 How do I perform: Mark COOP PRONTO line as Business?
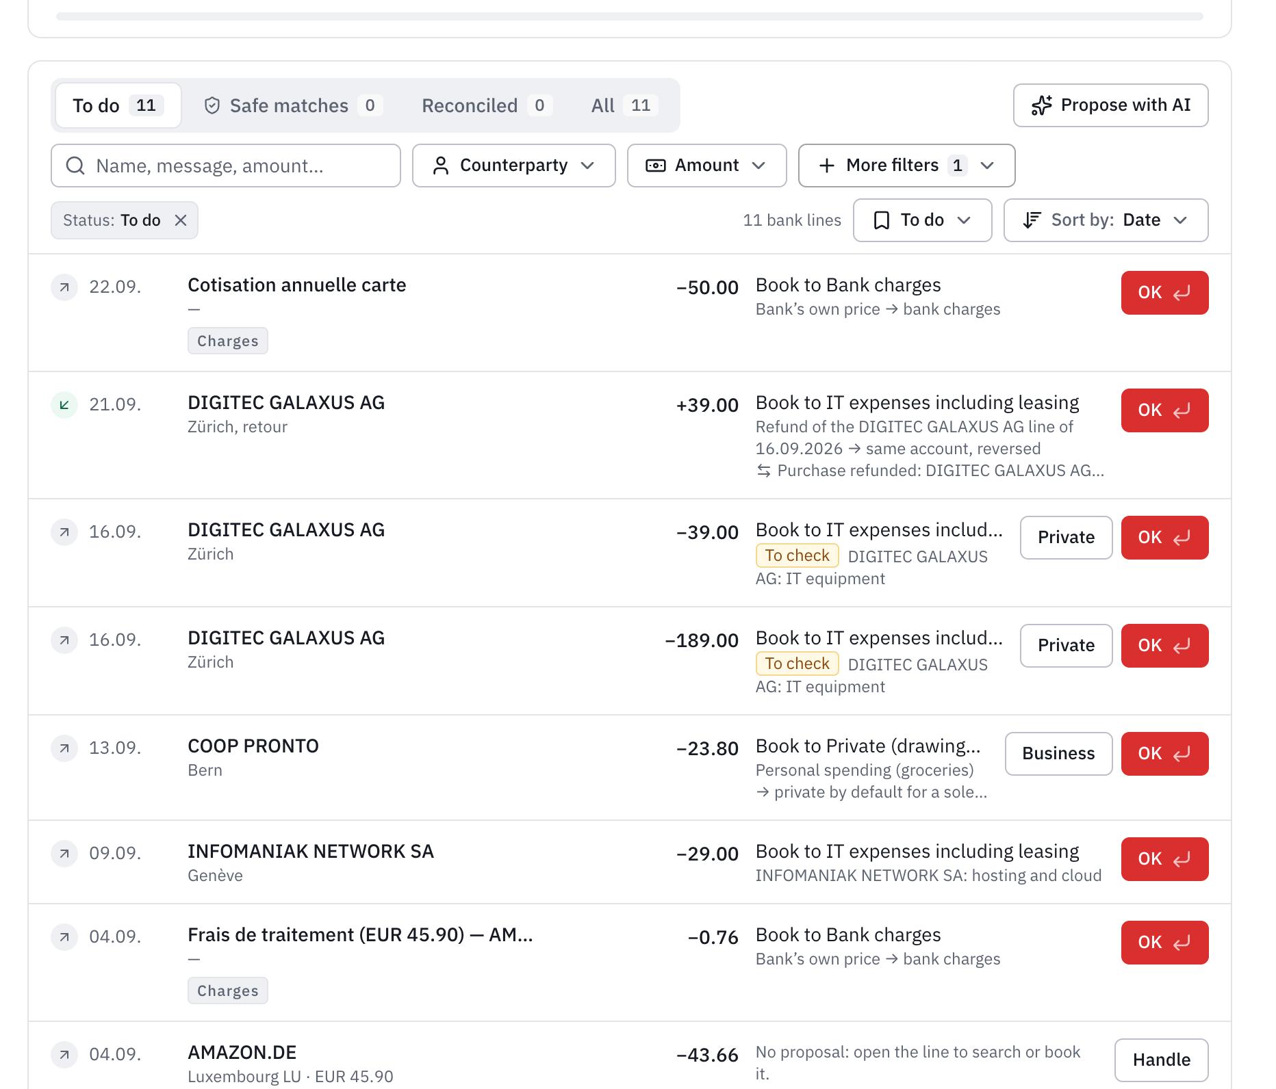click(1059, 754)
